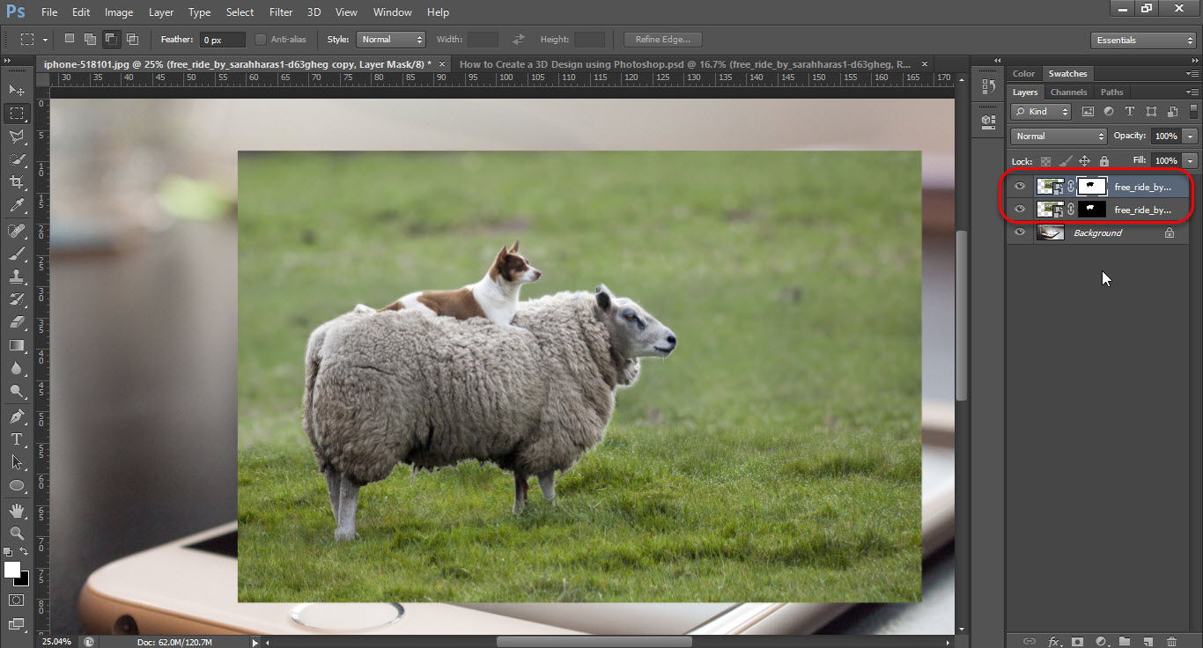
Task: Open the 3D panel cube icon
Action: (987, 121)
